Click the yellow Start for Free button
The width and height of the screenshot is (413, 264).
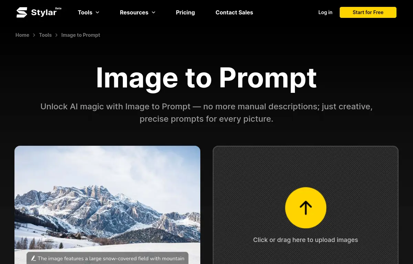coord(368,12)
